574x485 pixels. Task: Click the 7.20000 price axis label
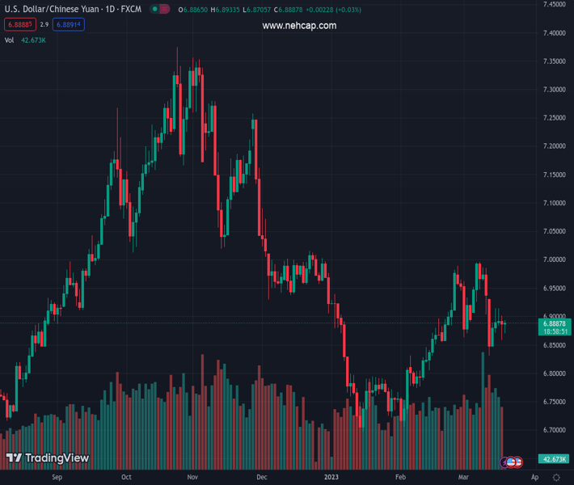pyautogui.click(x=555, y=146)
